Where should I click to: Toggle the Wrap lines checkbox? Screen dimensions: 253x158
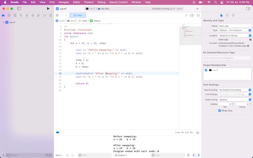[x=220, y=111]
